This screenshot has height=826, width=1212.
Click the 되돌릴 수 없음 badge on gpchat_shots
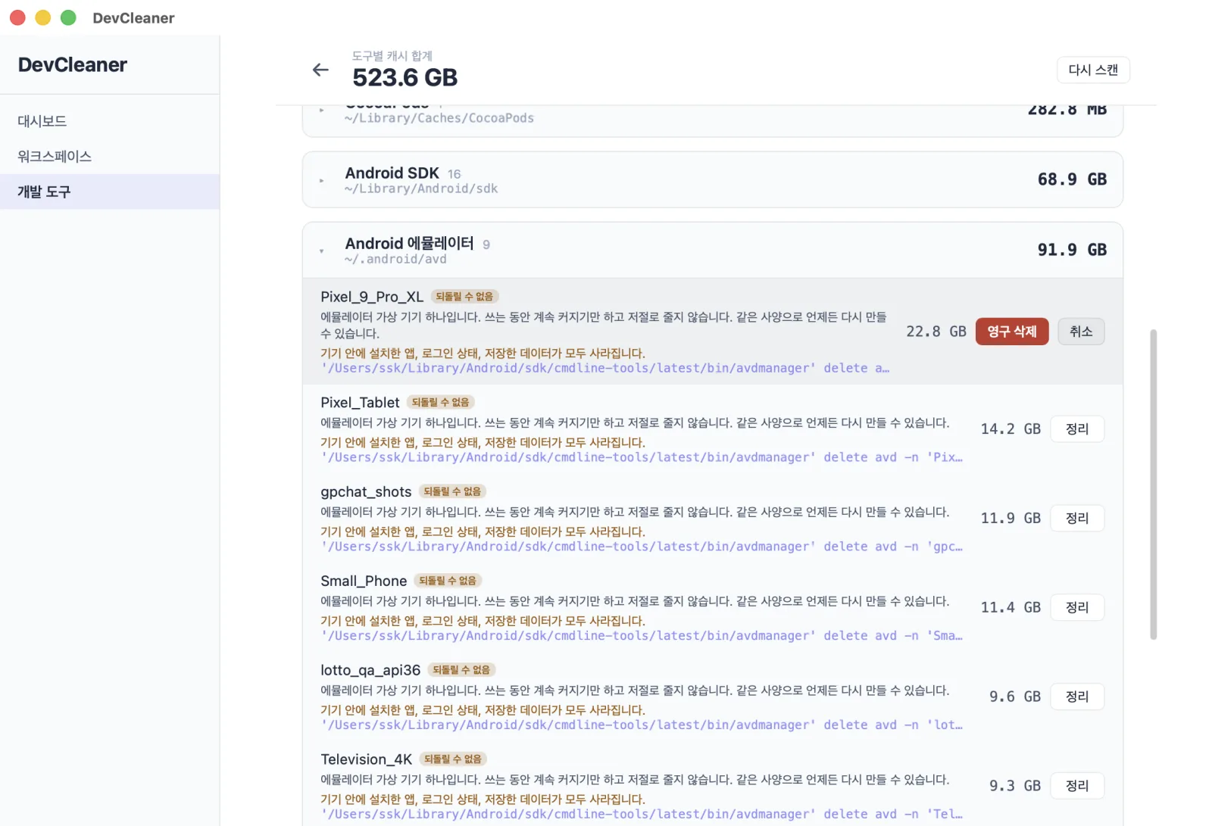pos(452,492)
